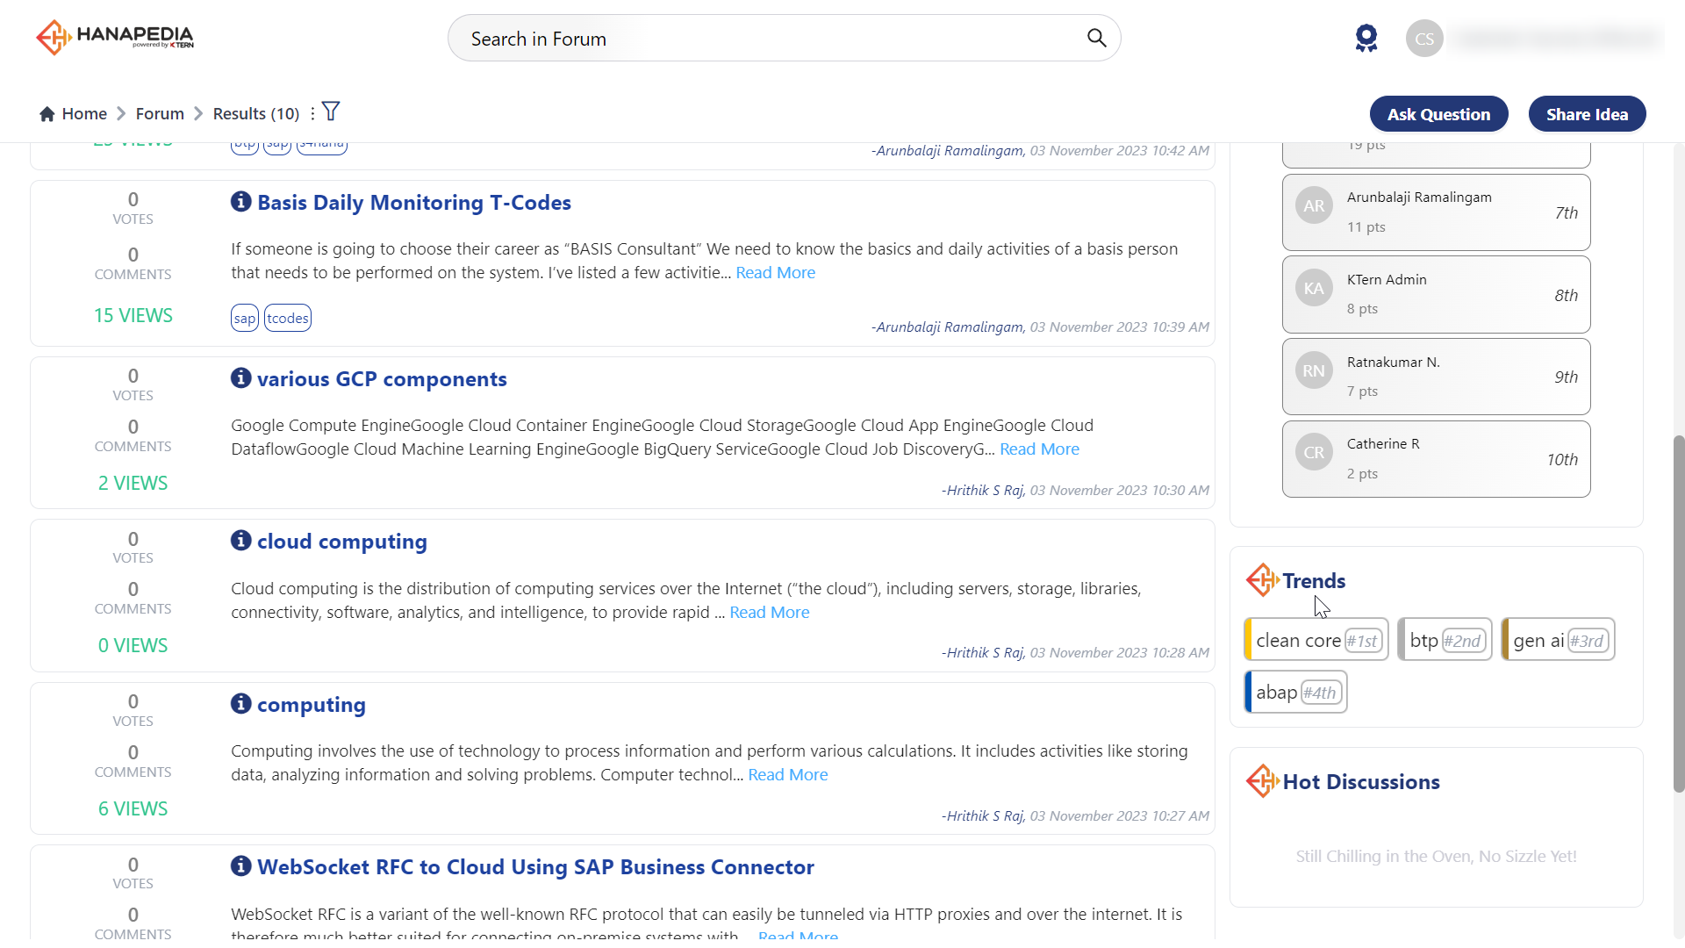Screen dimensions: 1685x948
Task: Click the Ask Question button
Action: pyautogui.click(x=1438, y=114)
